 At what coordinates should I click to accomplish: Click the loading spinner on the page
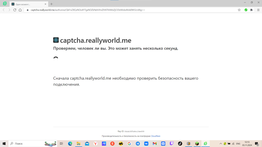(56, 58)
